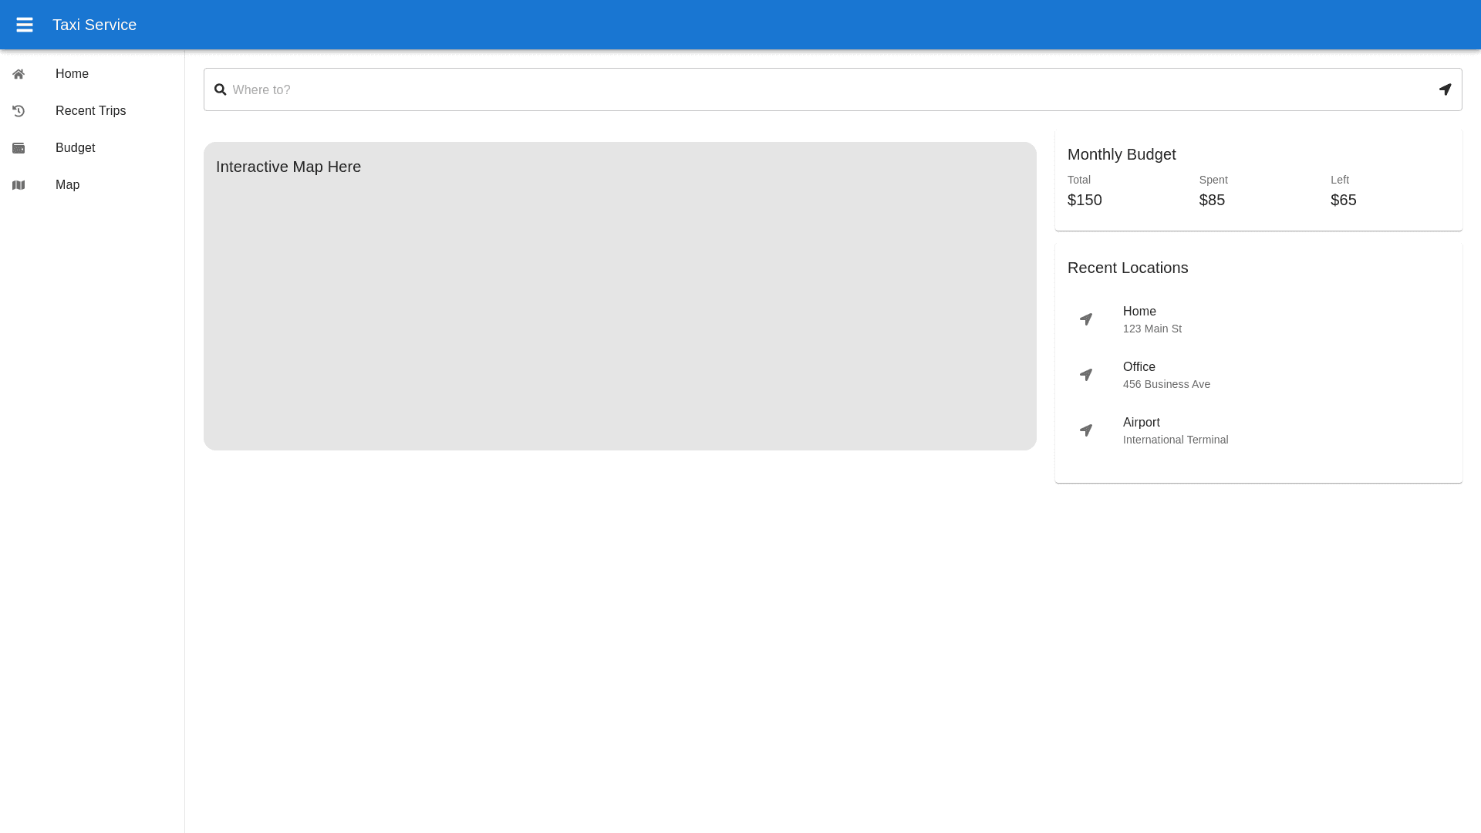
Task: Click the Interactive Map placeholder area
Action: pos(619,309)
